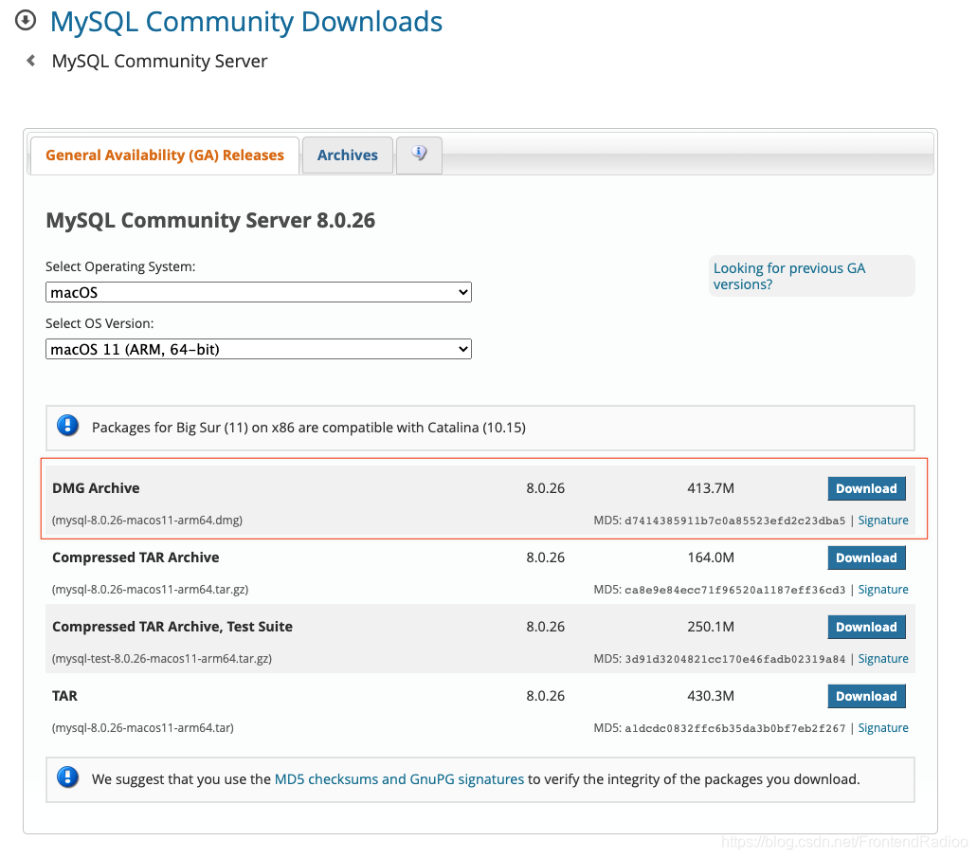Click the MySQL Community Server breadcrumb text
The width and height of the screenshot is (977, 859).
pyautogui.click(x=159, y=61)
